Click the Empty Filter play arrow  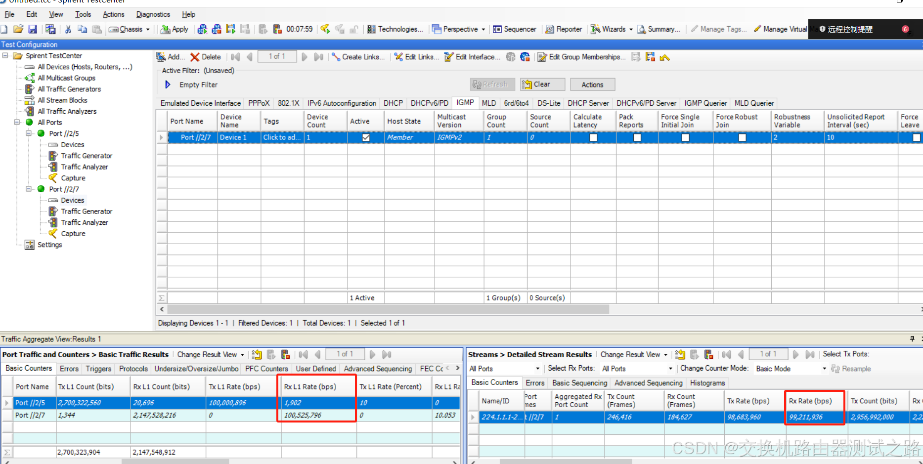[x=168, y=84]
